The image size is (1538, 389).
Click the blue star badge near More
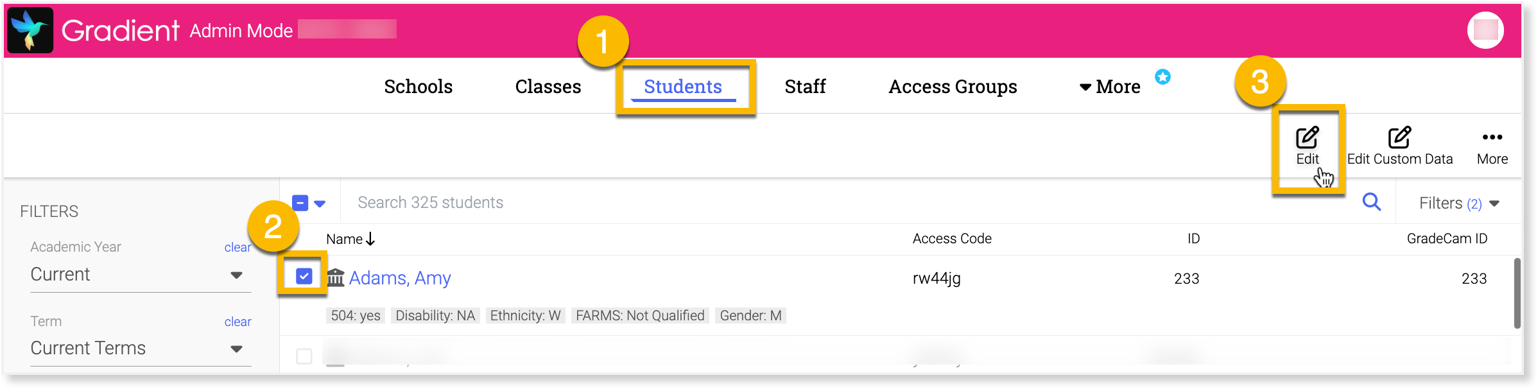tap(1162, 77)
